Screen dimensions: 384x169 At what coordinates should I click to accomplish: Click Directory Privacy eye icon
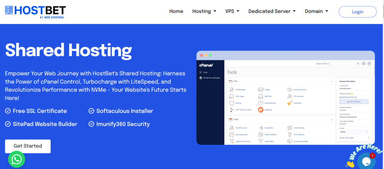290,90
